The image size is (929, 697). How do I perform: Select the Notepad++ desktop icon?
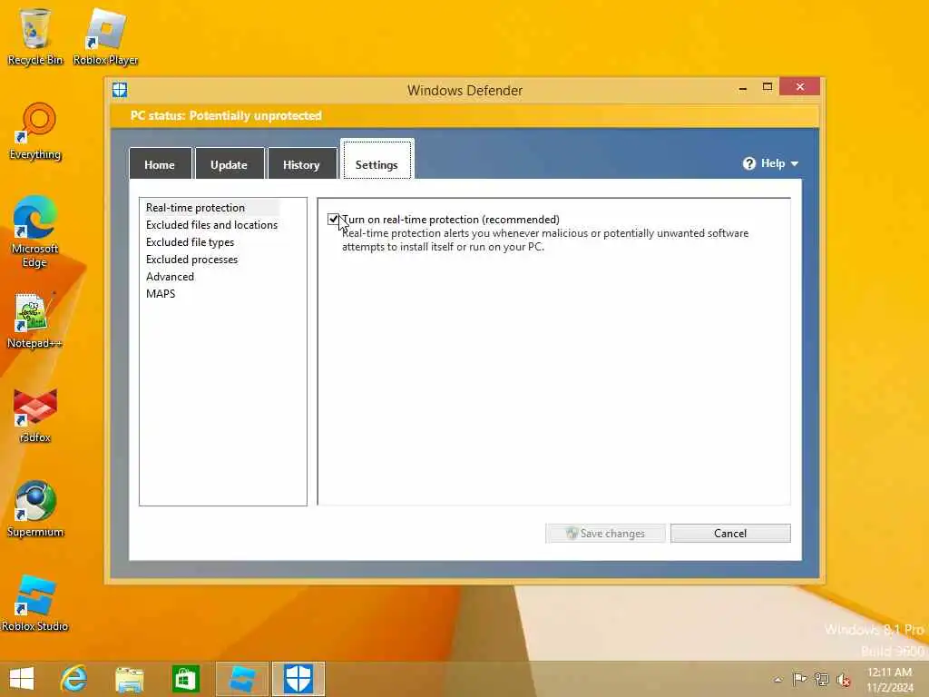[35, 320]
